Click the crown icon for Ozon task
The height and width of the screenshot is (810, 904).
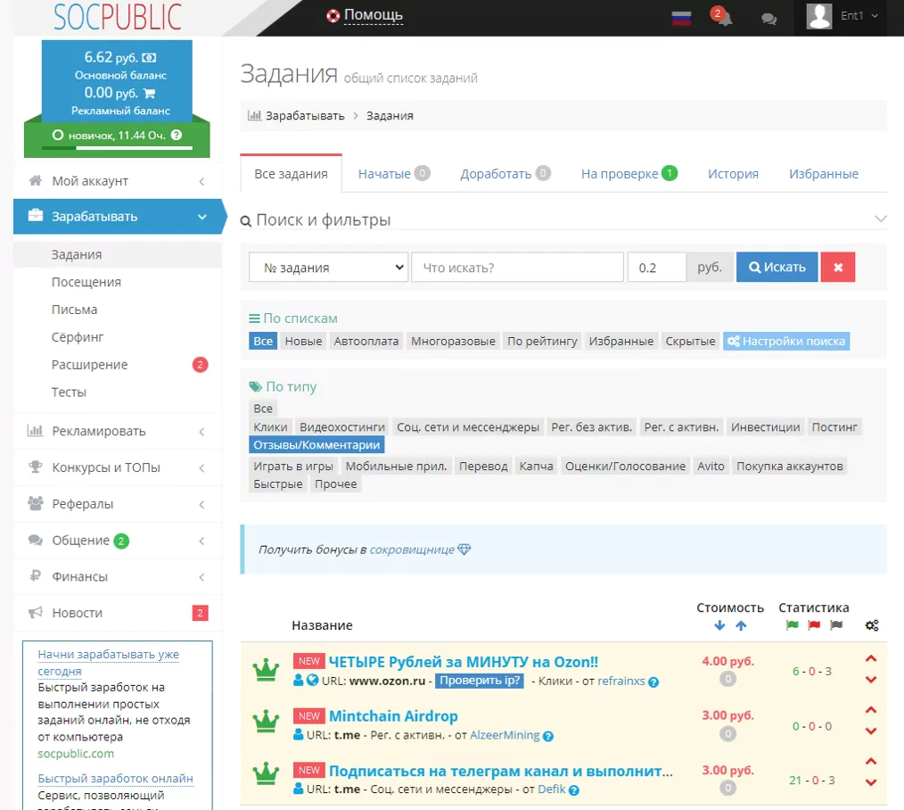(x=266, y=670)
